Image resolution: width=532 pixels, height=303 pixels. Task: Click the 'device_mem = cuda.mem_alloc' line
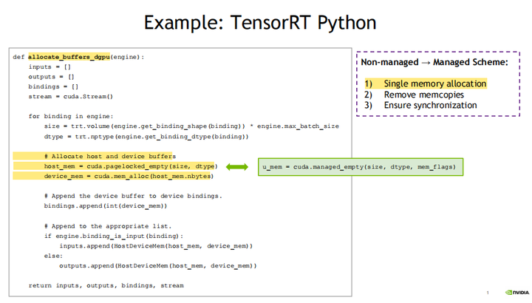(129, 176)
